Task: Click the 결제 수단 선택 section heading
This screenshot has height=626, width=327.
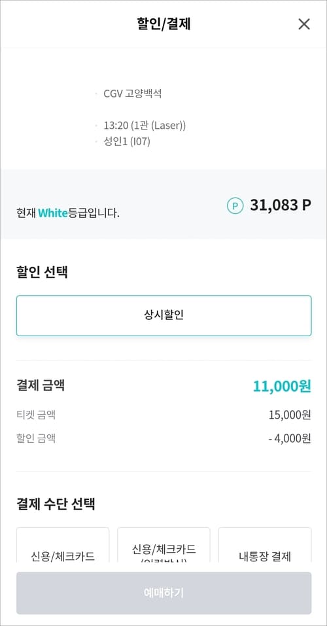Action: click(x=56, y=504)
